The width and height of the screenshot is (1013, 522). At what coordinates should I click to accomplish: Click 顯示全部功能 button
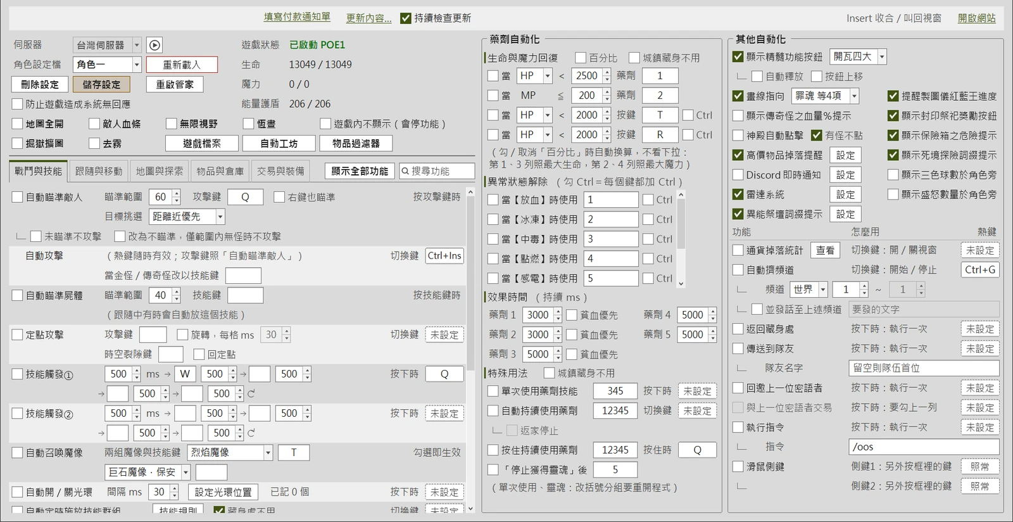coord(360,171)
